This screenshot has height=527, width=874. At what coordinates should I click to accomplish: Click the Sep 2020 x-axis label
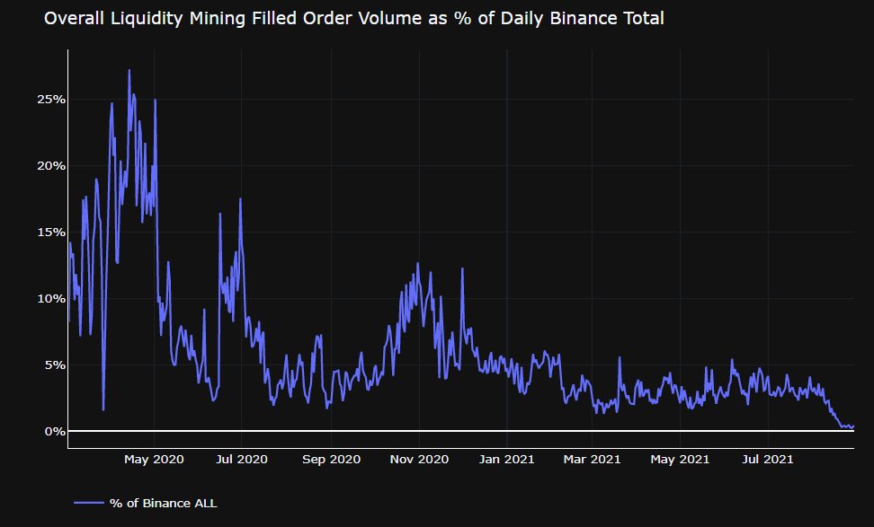point(331,460)
